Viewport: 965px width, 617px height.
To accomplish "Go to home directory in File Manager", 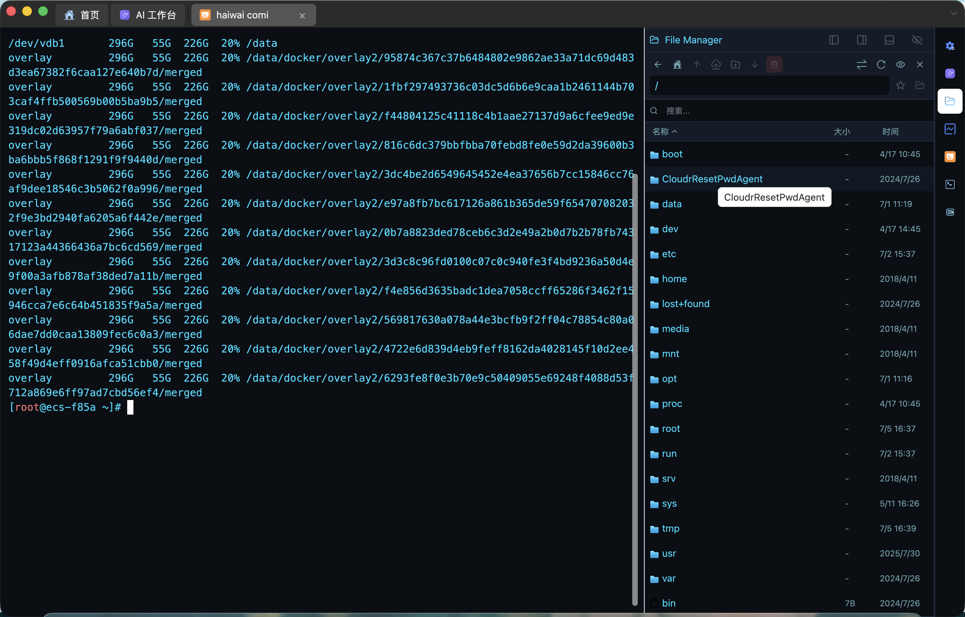I will pos(677,64).
